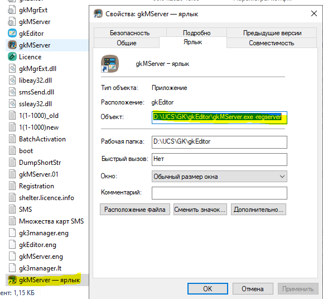The image size is (323, 299).
Task: Open the Дополнительно advanced settings button
Action: (258, 210)
